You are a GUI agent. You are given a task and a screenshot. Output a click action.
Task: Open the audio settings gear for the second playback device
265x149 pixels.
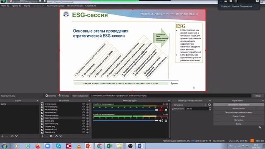click(166, 120)
